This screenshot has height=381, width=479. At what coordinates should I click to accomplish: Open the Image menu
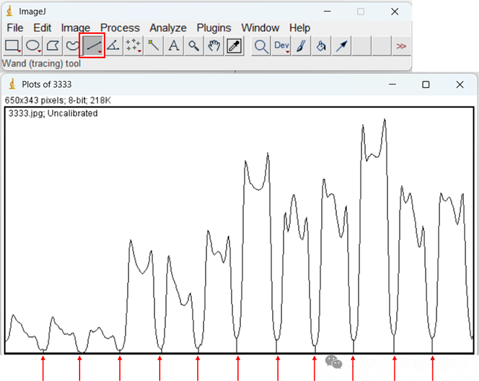pos(76,28)
